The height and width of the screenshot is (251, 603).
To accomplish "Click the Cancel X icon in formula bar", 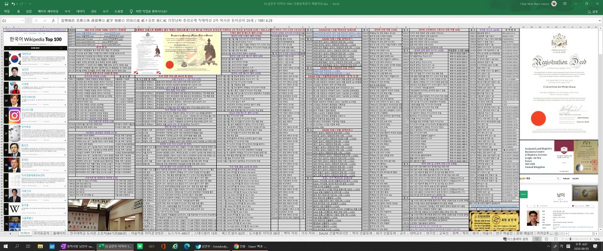I will click(x=37, y=20).
